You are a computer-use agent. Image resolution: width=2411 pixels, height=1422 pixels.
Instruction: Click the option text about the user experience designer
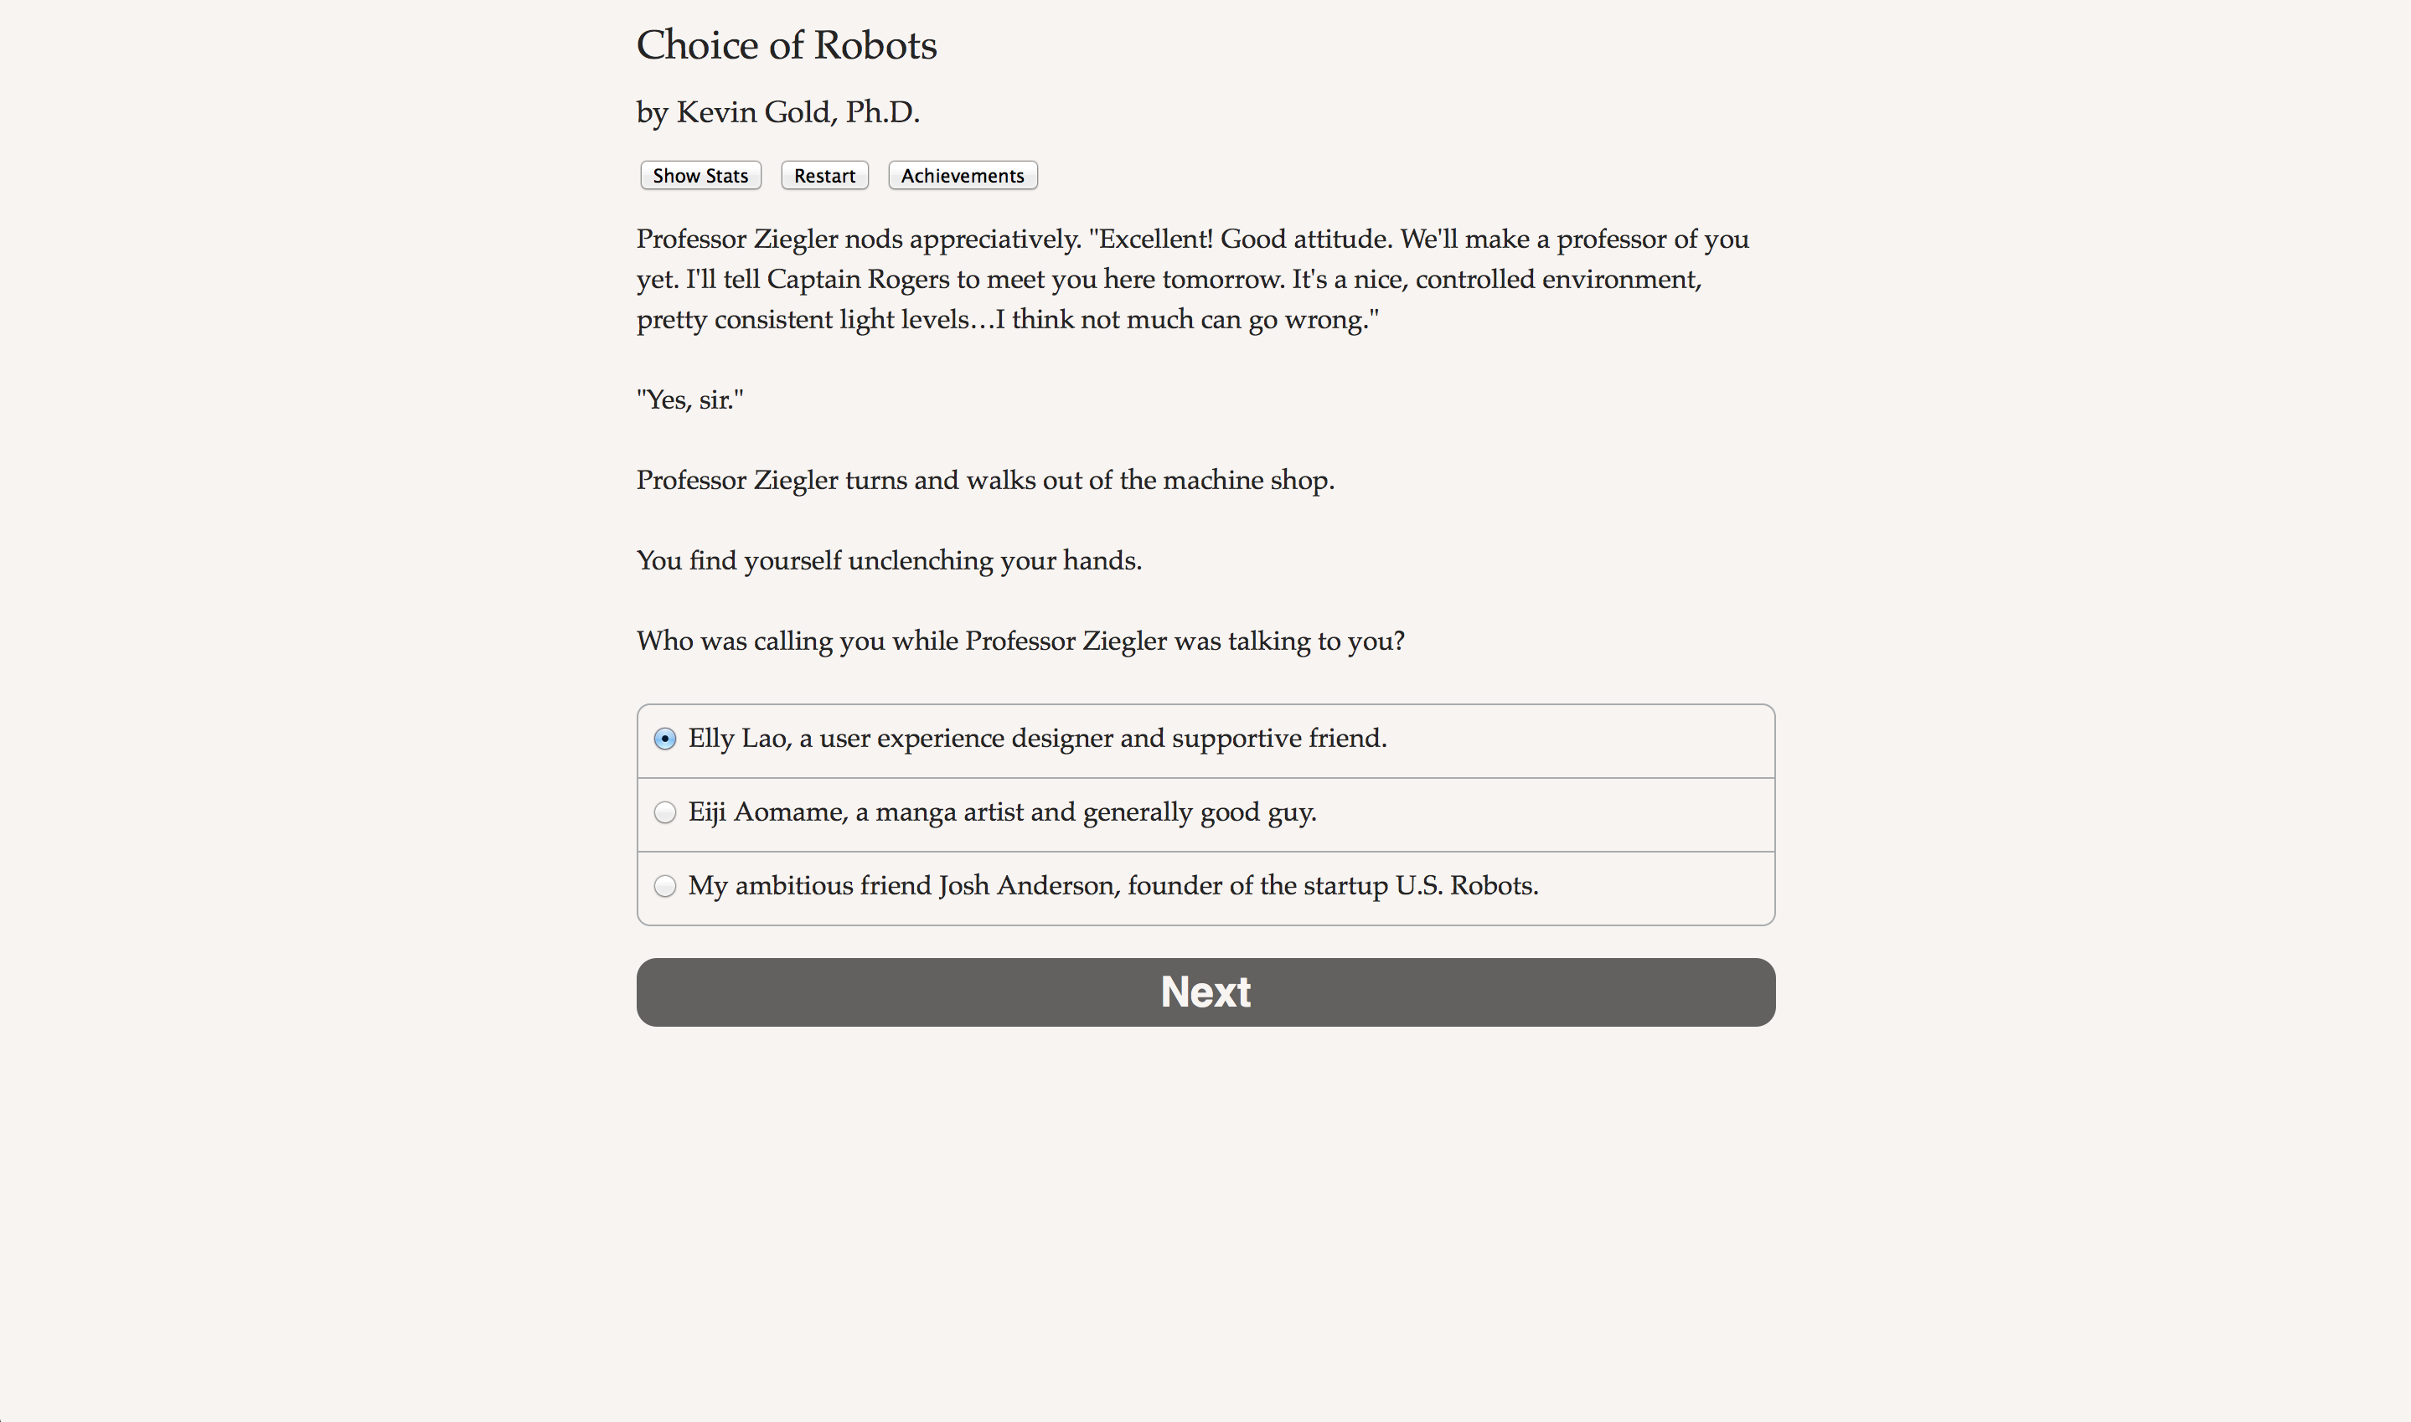(x=1037, y=739)
